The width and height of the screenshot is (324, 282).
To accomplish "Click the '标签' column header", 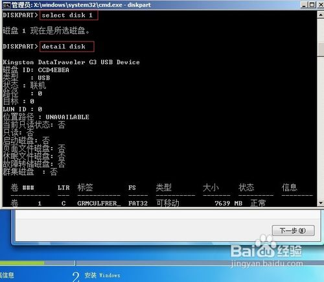I will 85,187.
